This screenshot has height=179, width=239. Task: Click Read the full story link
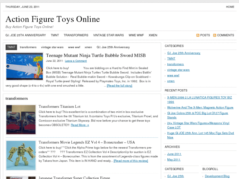(120, 86)
